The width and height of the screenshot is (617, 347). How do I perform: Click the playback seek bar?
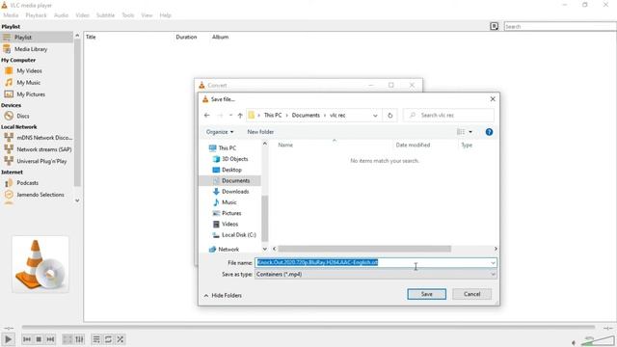308,327
